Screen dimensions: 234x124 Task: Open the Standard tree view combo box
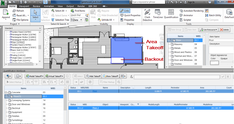[x=23, y=28]
